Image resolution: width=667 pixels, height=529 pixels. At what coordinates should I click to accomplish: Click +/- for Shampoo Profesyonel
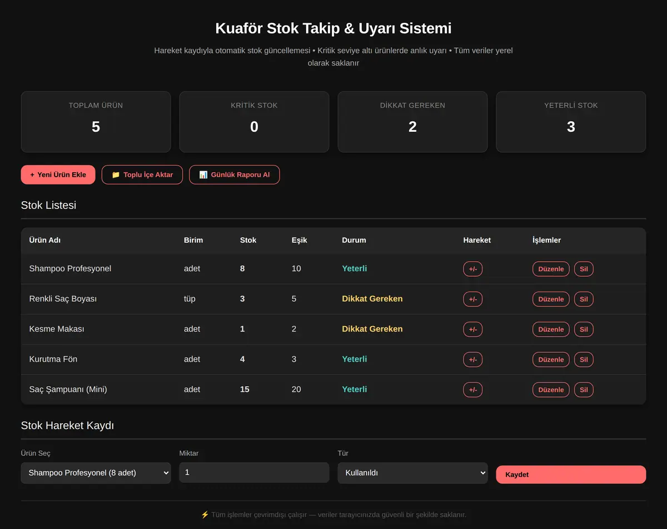point(473,269)
